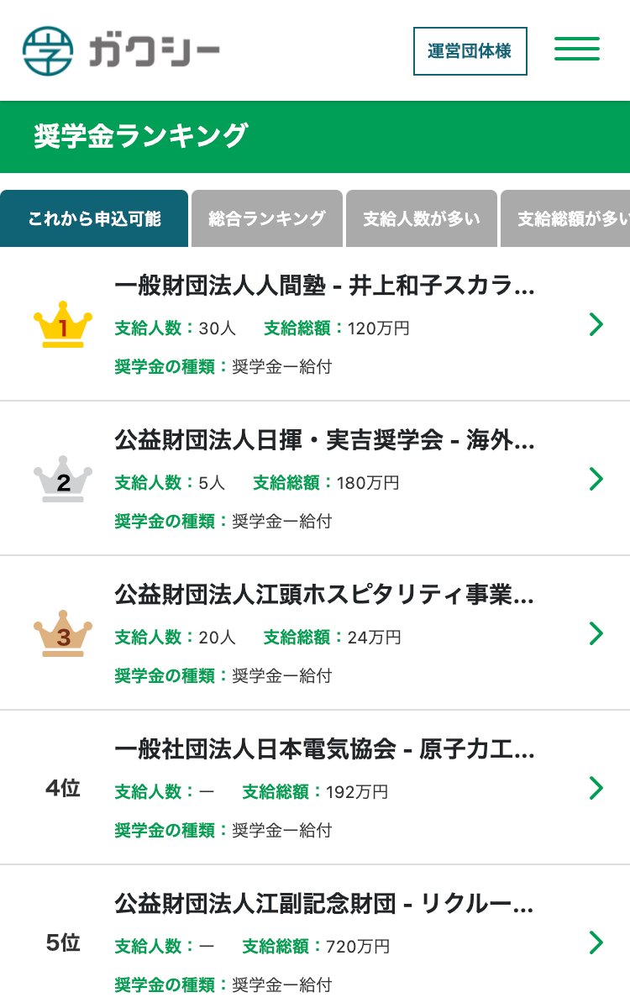Expand the 江副記念財団 entry chevron

[596, 942]
